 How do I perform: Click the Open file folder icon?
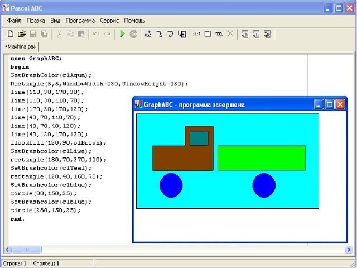pos(22,34)
